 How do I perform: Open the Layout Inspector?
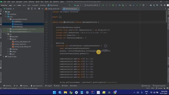tap(159, 86)
